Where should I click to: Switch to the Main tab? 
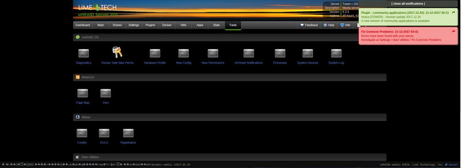point(100,25)
